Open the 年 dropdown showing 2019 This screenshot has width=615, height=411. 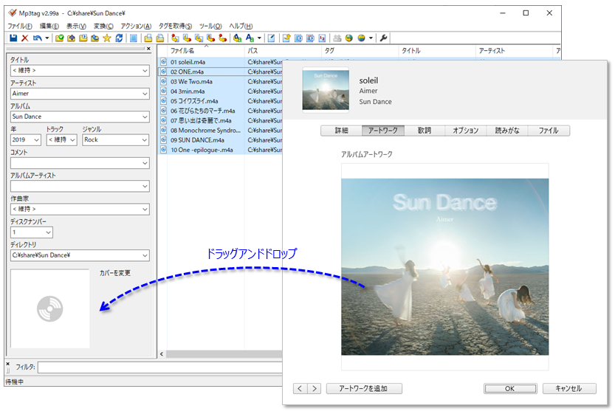click(x=36, y=140)
